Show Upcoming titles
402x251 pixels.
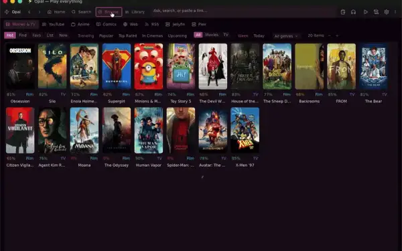click(178, 36)
